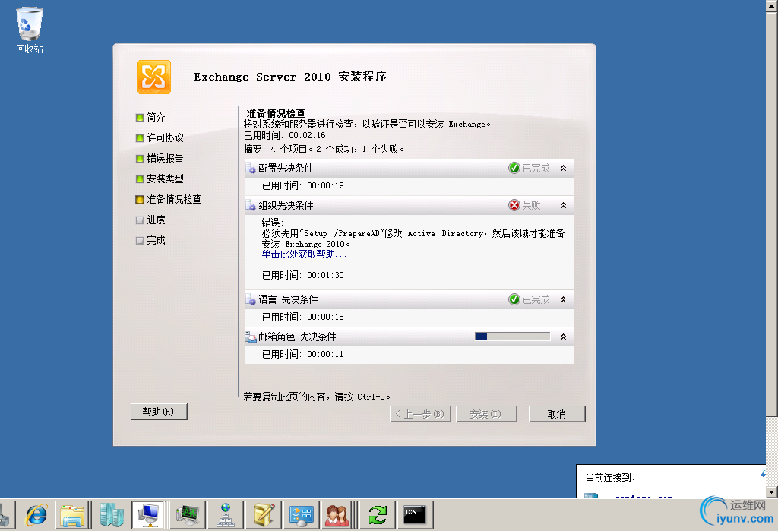Open the Exchange Server 2010 logo icon

pos(153,77)
